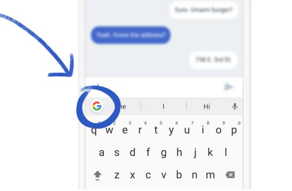Tap the p key
The width and height of the screenshot is (292, 191).
click(x=234, y=131)
